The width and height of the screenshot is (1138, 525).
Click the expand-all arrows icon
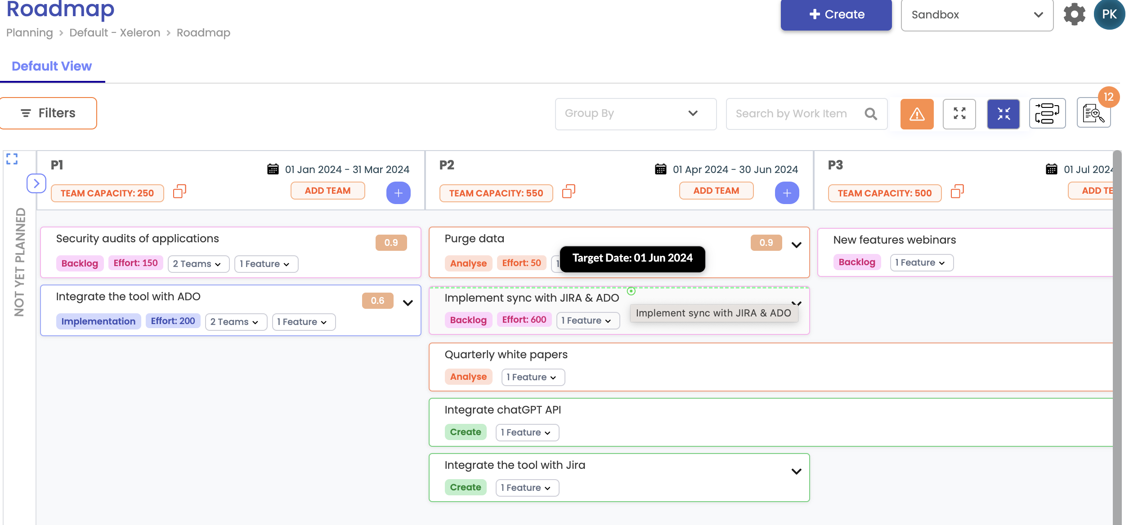tap(959, 114)
